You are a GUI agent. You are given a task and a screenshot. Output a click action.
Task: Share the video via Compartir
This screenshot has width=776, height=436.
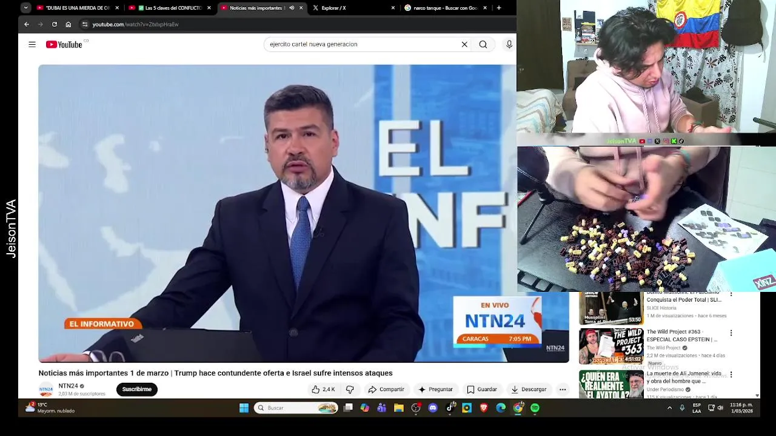(386, 389)
